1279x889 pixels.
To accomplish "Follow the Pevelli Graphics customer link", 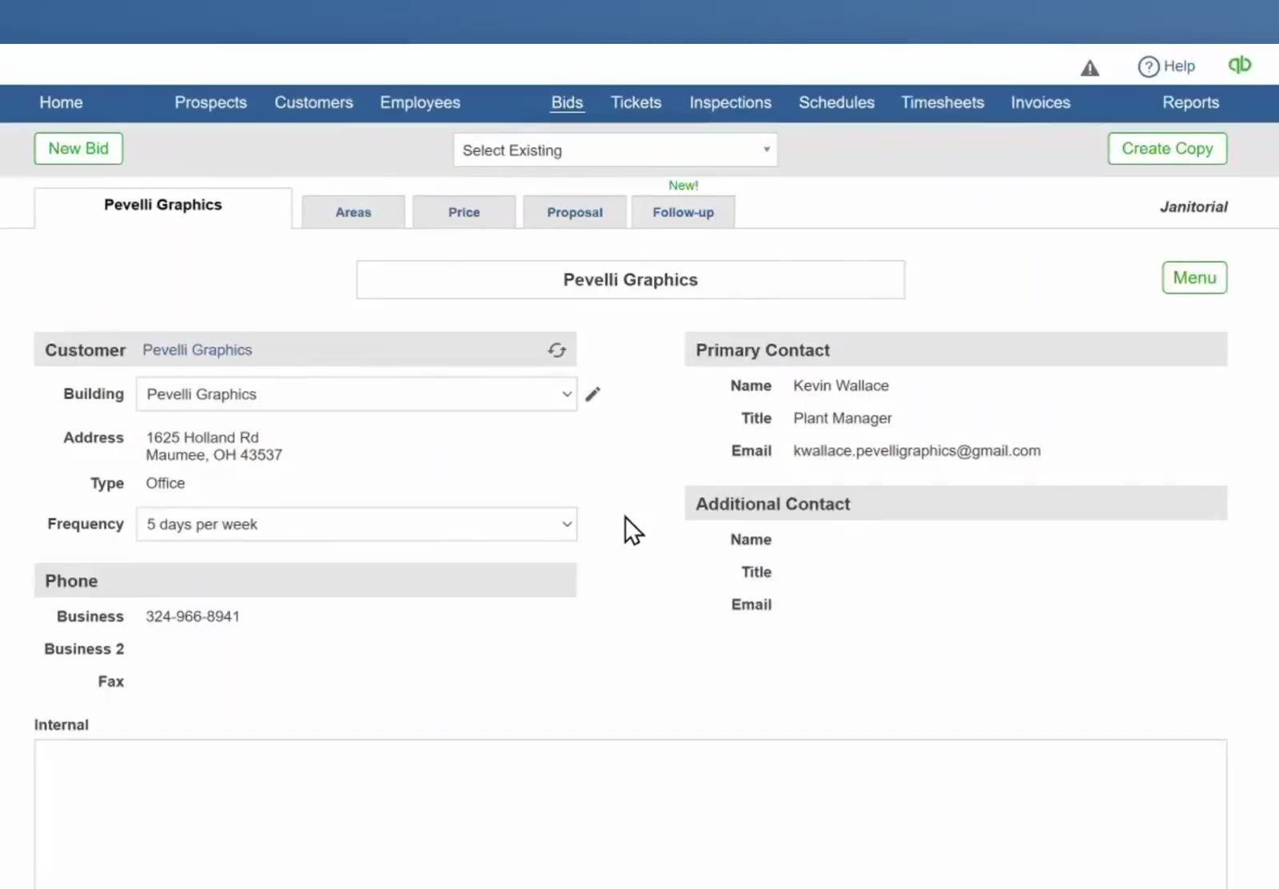I will click(197, 350).
